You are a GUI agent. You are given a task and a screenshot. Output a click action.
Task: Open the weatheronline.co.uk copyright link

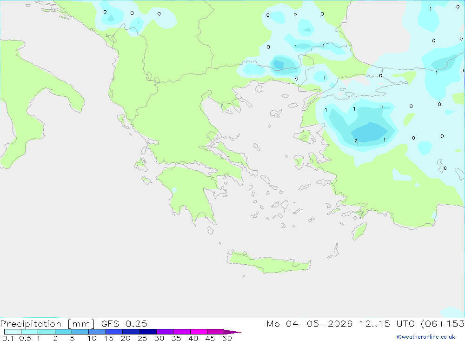(x=426, y=337)
